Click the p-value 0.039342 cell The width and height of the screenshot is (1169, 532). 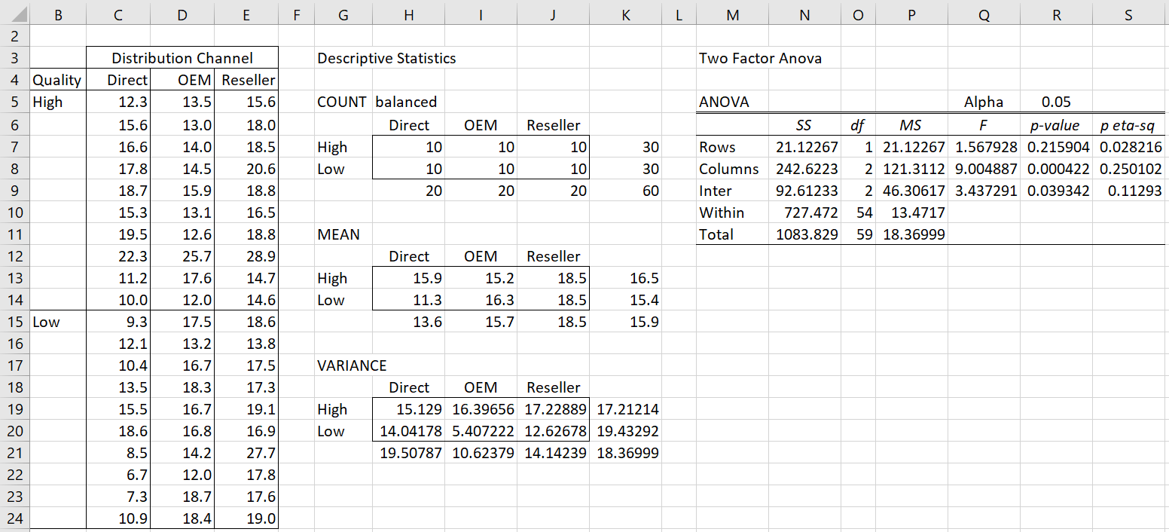[1056, 191]
